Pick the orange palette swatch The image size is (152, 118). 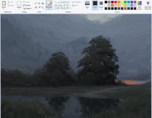(x=119, y=2)
